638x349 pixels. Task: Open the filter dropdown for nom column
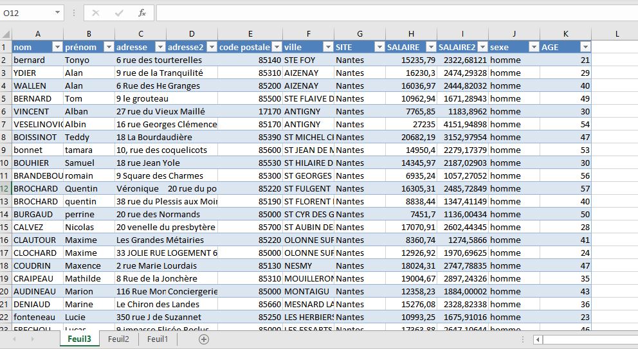(57, 47)
